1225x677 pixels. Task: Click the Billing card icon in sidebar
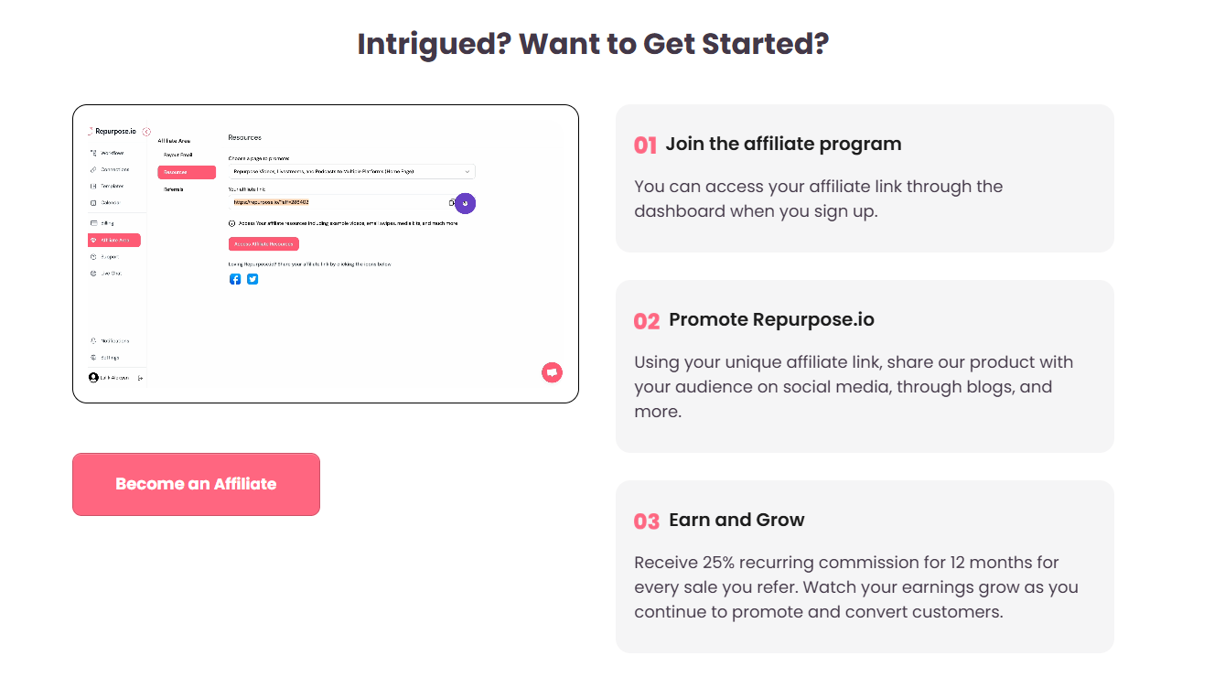coord(93,223)
